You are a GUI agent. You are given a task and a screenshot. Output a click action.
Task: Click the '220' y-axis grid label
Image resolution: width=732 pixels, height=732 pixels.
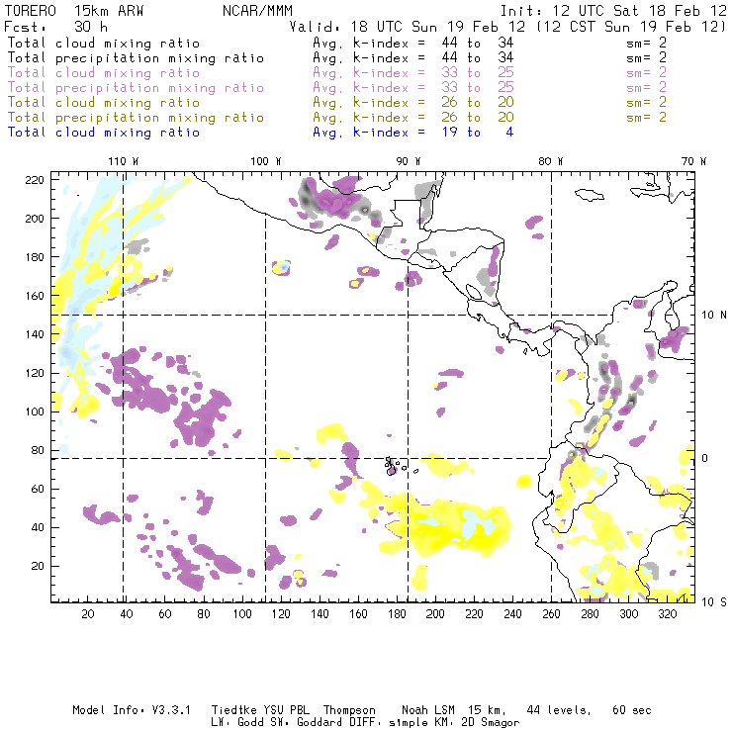34,180
